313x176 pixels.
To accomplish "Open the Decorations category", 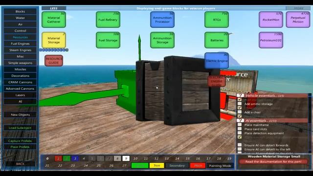I will 20,76.
